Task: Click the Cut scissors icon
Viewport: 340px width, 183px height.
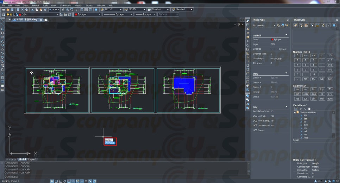Action: pyautogui.click(x=32, y=10)
